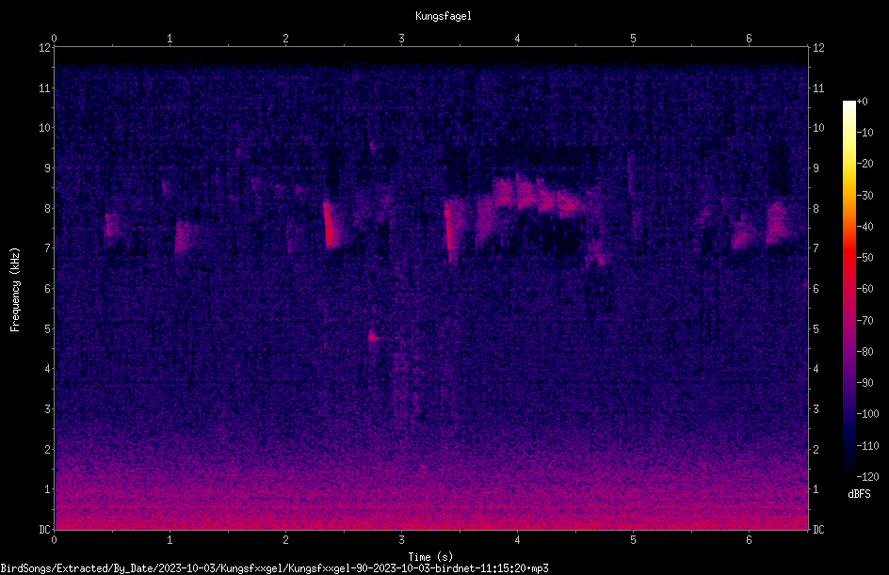Click the 12 kHz tick on the right axis
The image size is (889, 575).
818,48
